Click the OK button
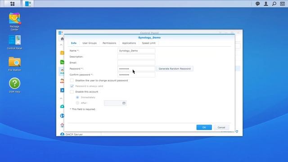Image resolution: width=288 pixels, height=162 pixels. click(204, 127)
